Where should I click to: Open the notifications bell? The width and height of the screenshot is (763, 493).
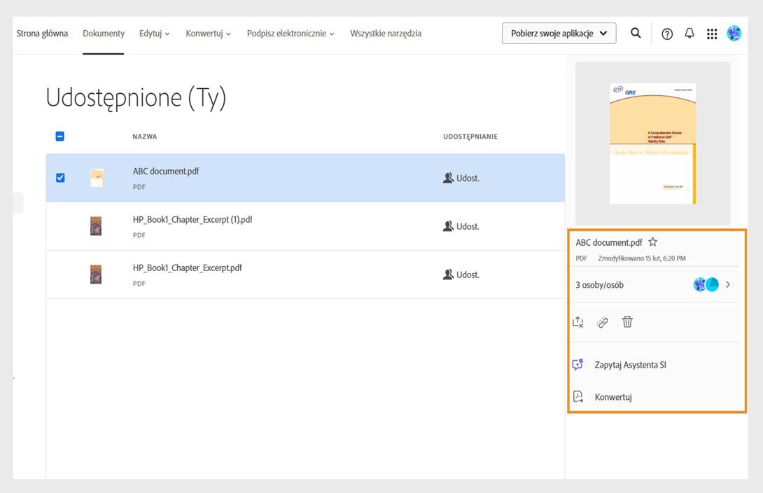point(689,34)
